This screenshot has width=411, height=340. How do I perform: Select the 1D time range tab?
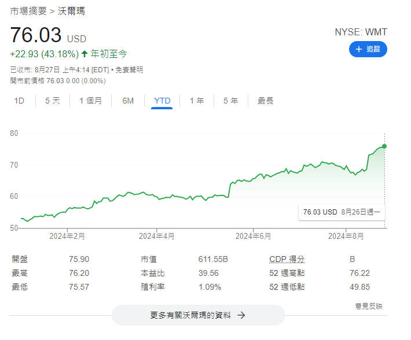click(19, 101)
